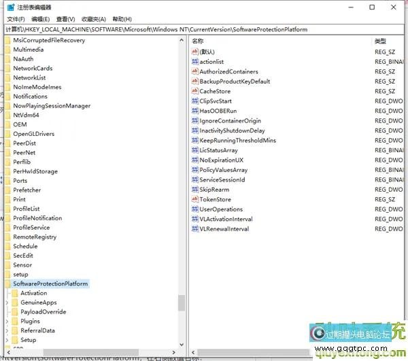
Task: Click the registry path address bar
Action: (x=204, y=29)
